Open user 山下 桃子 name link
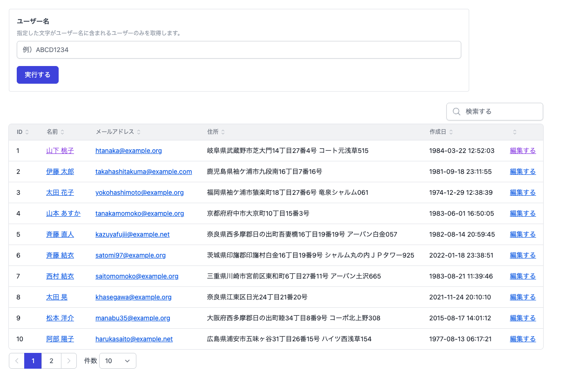The image size is (566, 378). tap(60, 151)
